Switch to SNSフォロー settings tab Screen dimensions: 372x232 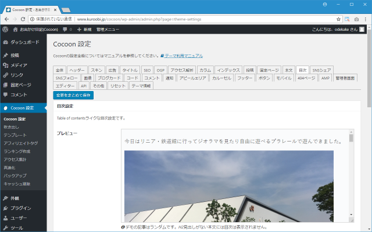[x=67, y=78]
